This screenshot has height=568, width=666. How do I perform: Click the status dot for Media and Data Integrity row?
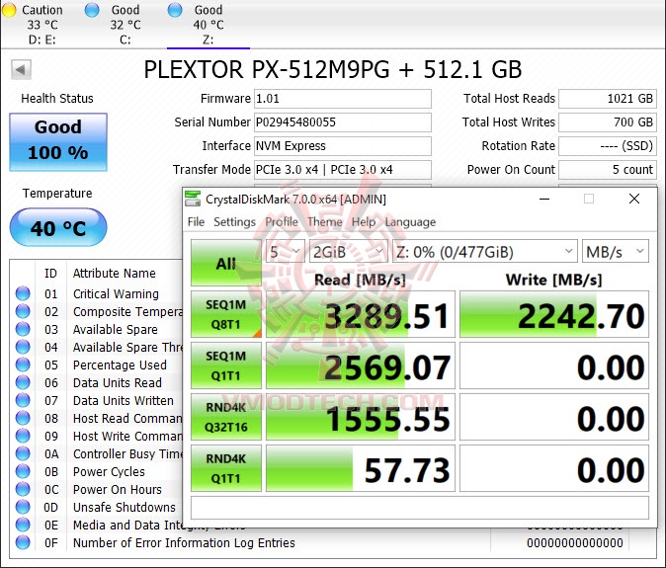23,526
